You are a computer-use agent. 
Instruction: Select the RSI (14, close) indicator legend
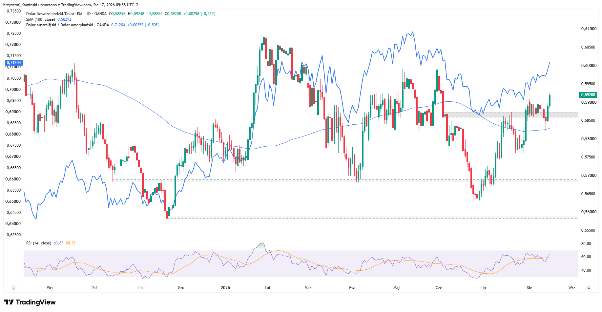39,243
